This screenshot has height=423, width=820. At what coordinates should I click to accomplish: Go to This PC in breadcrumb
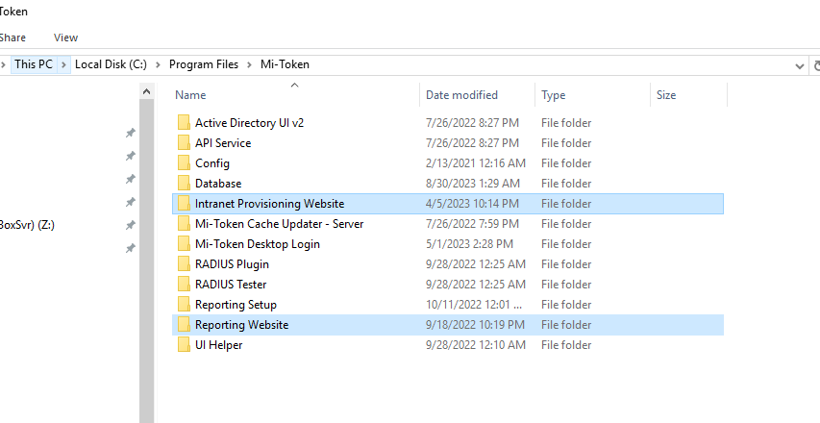(x=34, y=64)
